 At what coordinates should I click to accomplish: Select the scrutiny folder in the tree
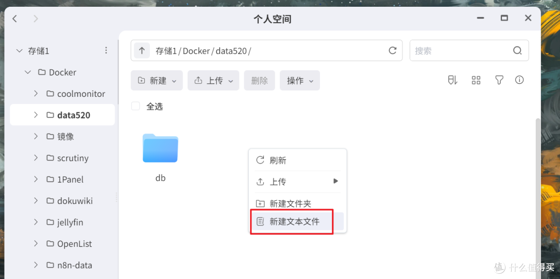point(63,158)
